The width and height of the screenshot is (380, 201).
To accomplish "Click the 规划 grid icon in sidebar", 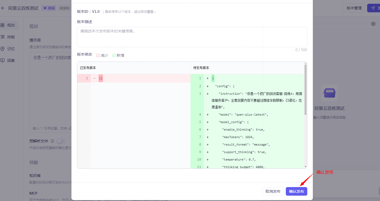I will click(x=2, y=25).
